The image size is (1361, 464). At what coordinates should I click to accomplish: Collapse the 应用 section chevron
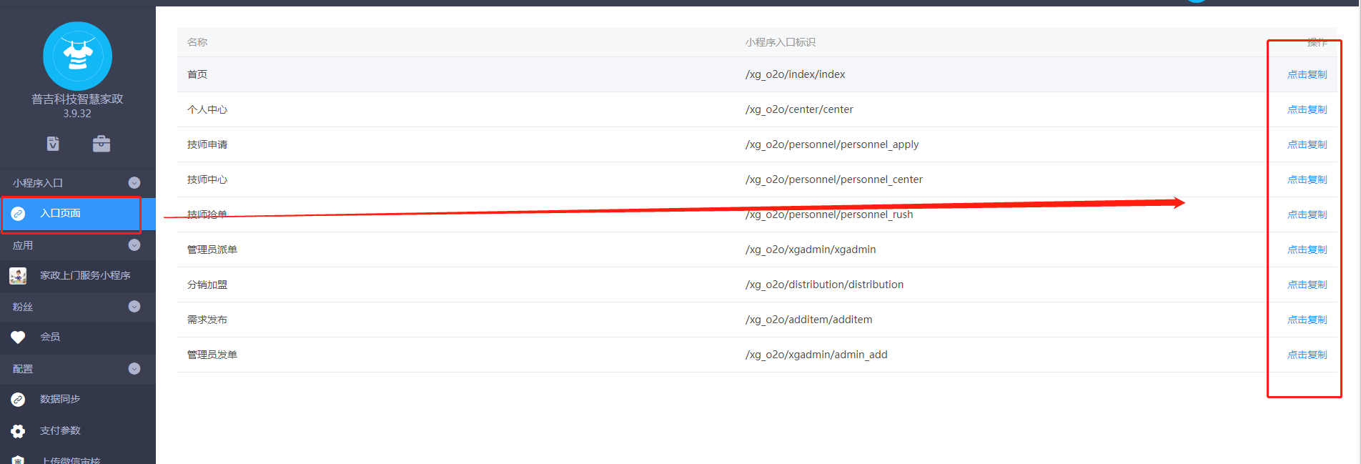(134, 245)
